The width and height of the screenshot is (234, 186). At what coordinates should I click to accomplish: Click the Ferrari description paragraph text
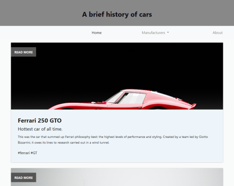113,140
